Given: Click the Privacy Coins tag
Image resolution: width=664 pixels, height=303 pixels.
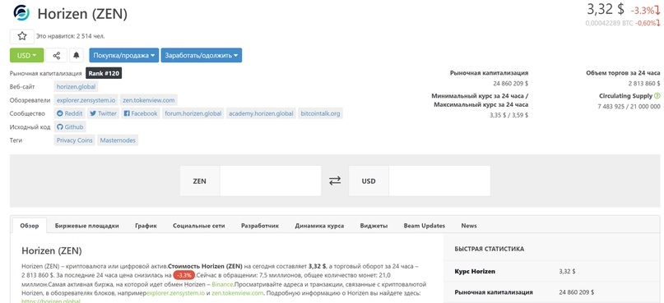Looking at the screenshot, I should pos(75,140).
